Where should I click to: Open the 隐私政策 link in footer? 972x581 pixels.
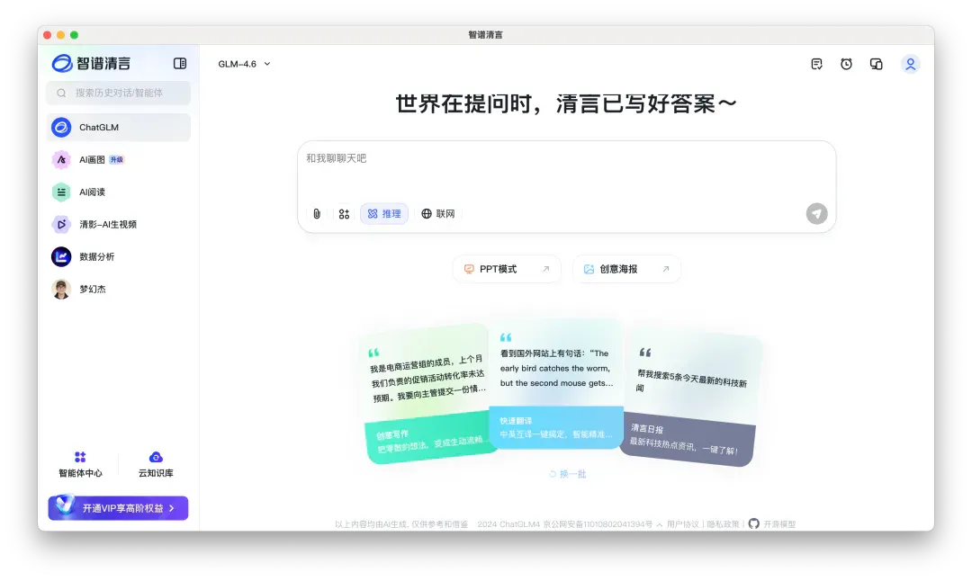coord(723,524)
